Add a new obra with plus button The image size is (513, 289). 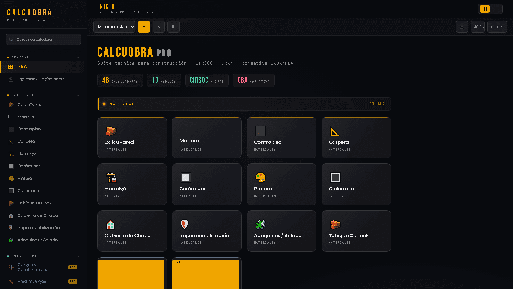click(x=144, y=27)
